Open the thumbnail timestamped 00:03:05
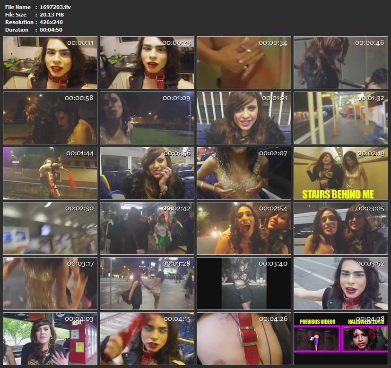This screenshot has width=391, height=368. [340, 228]
